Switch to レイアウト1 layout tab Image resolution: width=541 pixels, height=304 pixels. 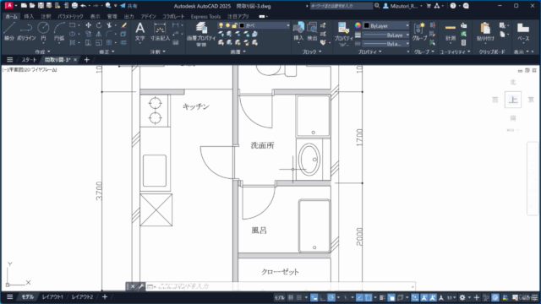pyautogui.click(x=52, y=296)
